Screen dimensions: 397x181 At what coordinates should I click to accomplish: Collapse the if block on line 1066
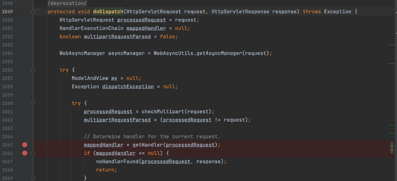click(x=33, y=153)
